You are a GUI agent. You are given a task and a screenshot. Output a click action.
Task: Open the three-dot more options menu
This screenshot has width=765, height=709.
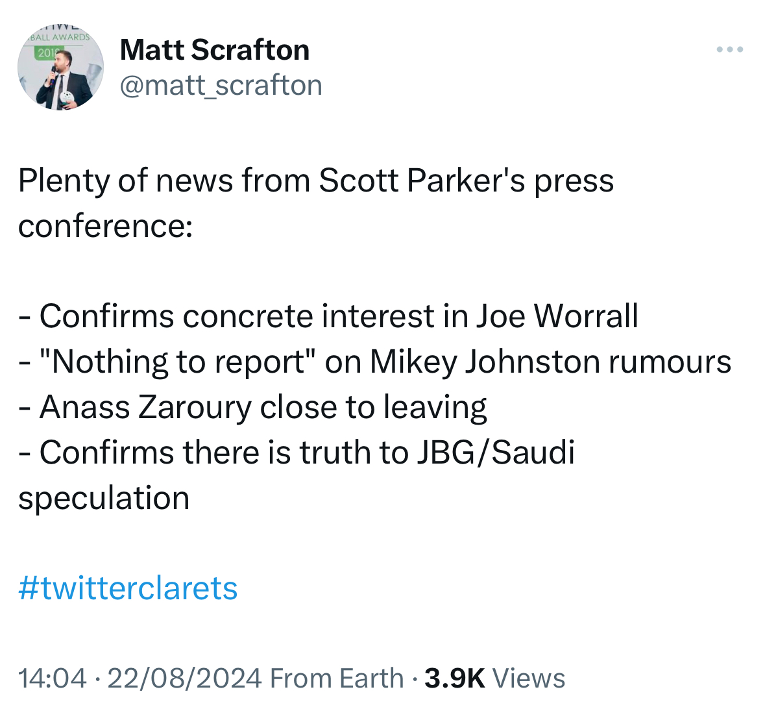pyautogui.click(x=730, y=49)
